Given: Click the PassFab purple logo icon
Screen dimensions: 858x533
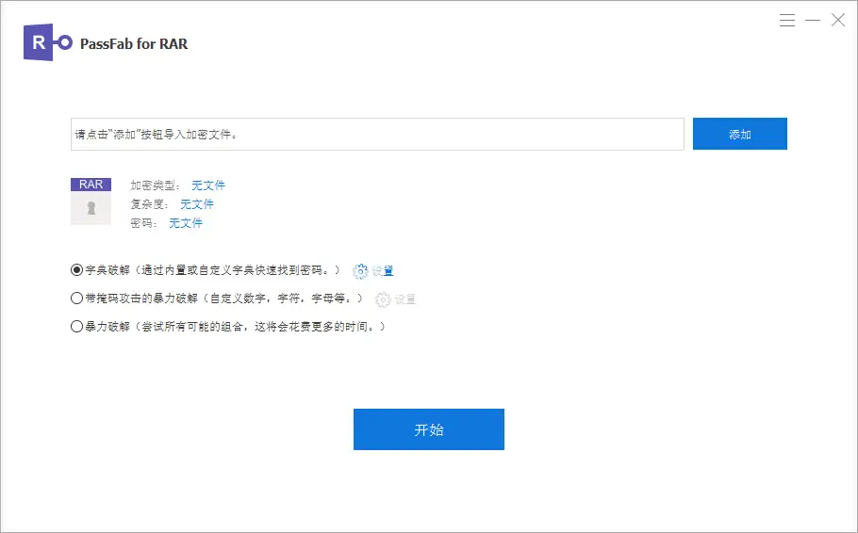Looking at the screenshot, I should point(47,43).
